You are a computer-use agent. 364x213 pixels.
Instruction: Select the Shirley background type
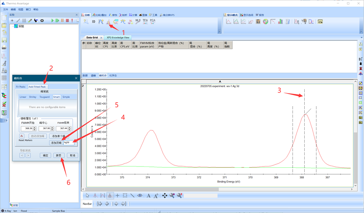click(32, 97)
